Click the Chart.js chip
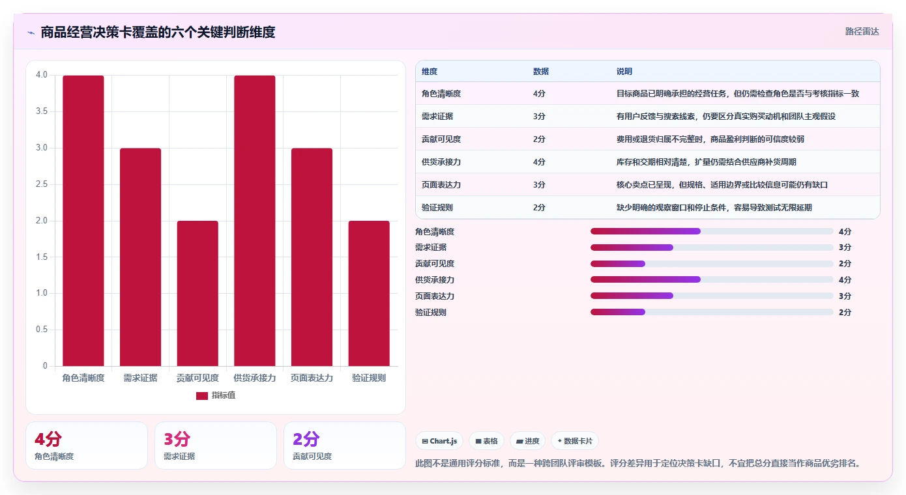Viewport: 906px width, 495px height. click(440, 441)
